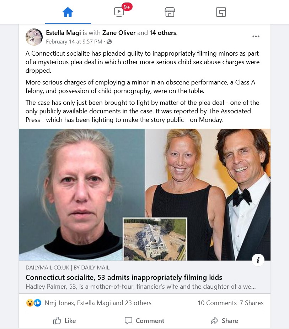Open the Home feed tab
The image size is (289, 329).
point(68,12)
